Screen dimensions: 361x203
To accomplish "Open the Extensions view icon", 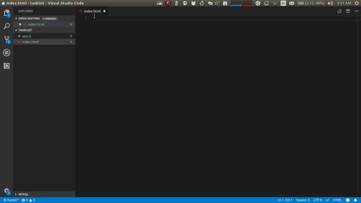I will coord(7,66).
